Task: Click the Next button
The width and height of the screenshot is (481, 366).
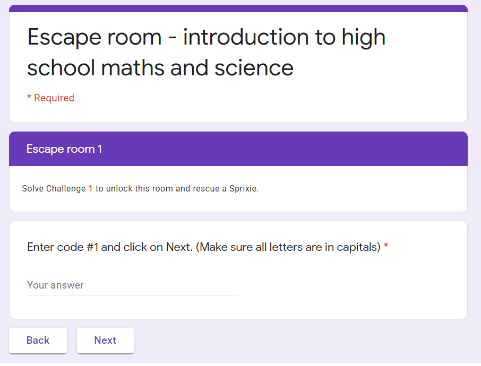Action: click(105, 341)
